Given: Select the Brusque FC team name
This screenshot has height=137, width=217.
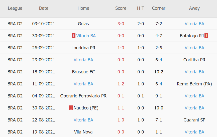Looking at the screenshot, I should 83,72.
